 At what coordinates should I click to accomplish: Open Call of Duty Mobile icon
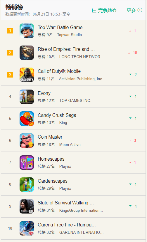(27, 75)
